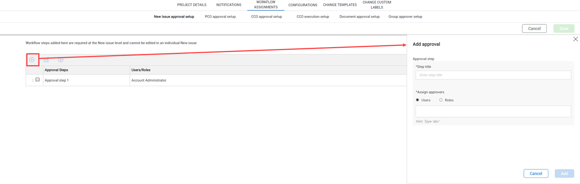Click the Approval Steps column header
Screen dimensions: 580x184
click(87, 70)
